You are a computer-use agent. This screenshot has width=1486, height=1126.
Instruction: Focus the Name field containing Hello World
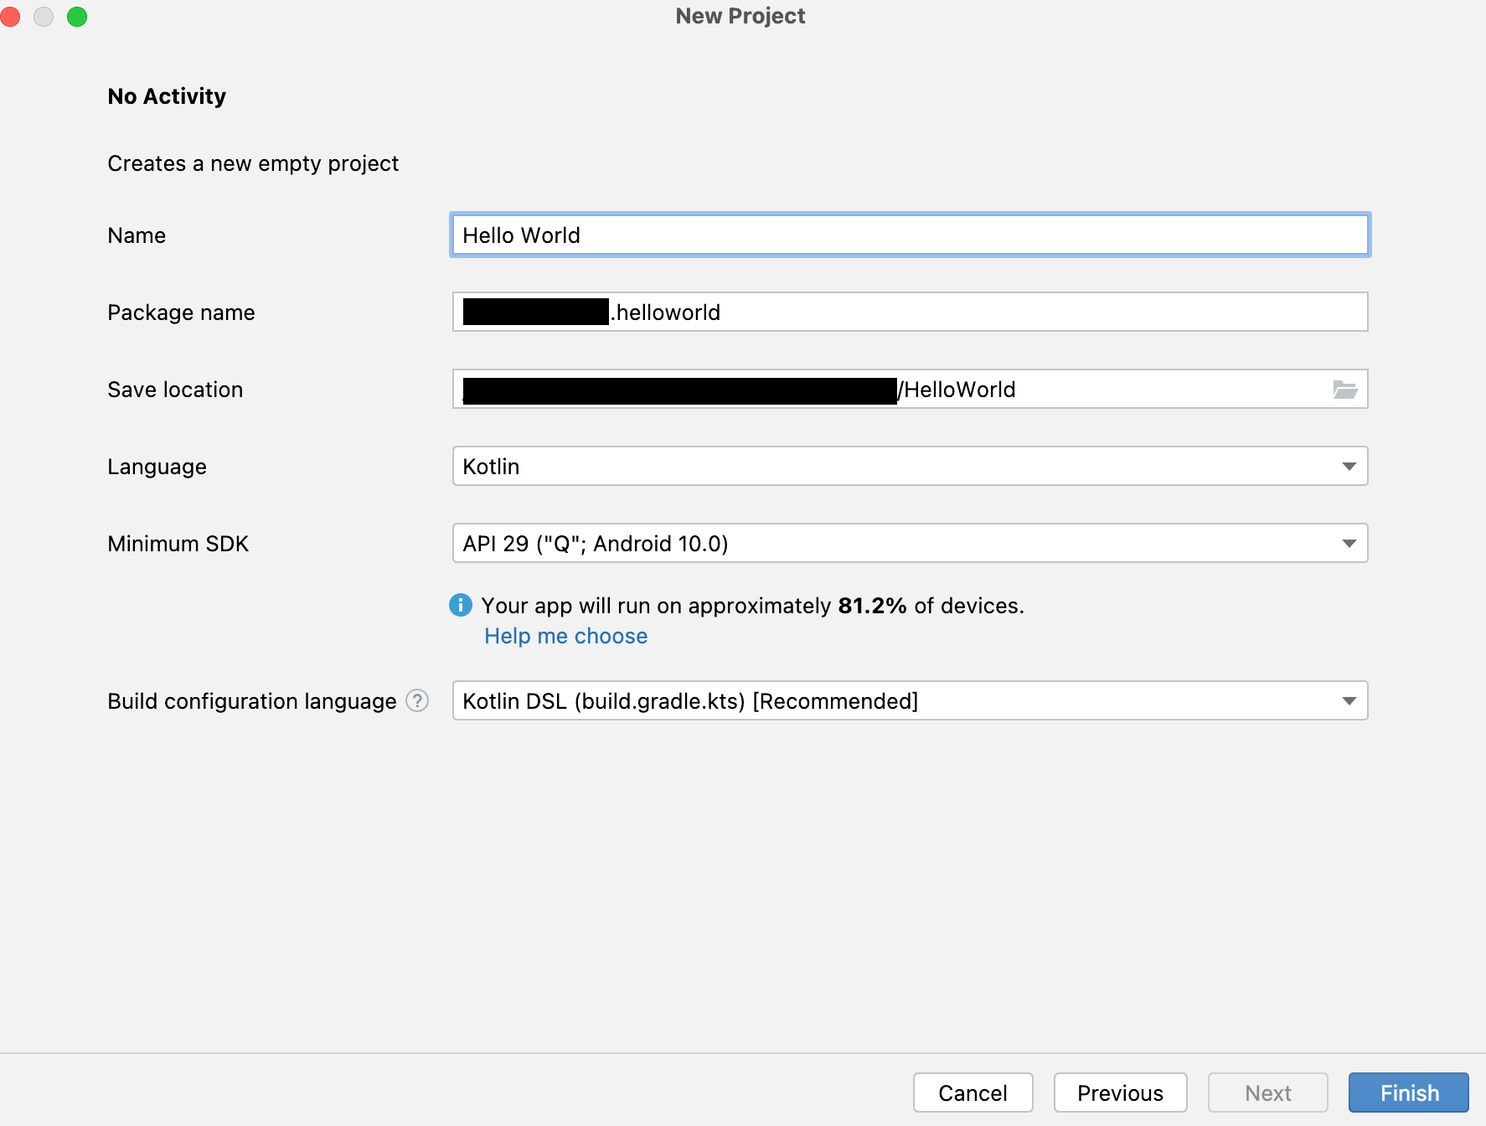pyautogui.click(x=909, y=235)
